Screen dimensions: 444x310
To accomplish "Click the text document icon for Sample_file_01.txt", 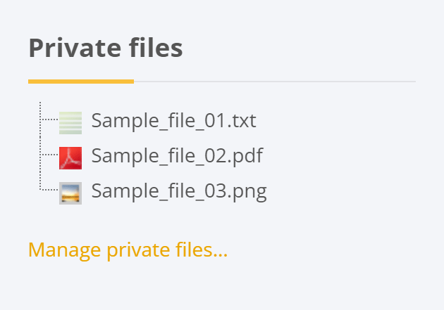I will (x=70, y=122).
